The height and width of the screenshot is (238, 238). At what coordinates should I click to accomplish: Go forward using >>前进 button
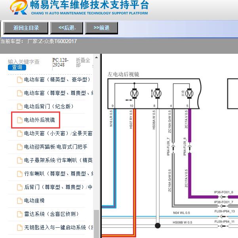[x=101, y=28]
